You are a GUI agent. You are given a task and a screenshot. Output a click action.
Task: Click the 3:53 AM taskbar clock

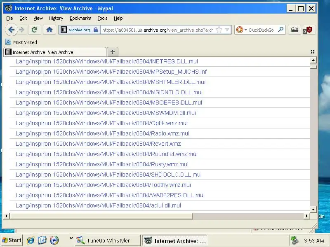pos(314,240)
